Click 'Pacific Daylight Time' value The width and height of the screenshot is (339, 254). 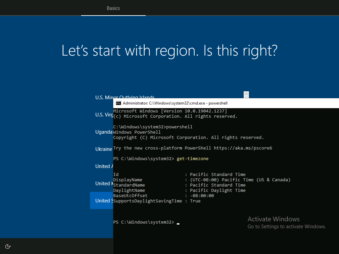click(218, 190)
